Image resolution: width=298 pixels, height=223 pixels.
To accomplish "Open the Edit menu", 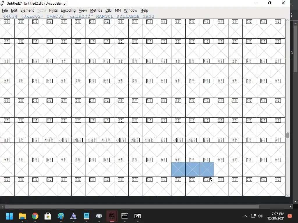I will [x=14, y=10].
